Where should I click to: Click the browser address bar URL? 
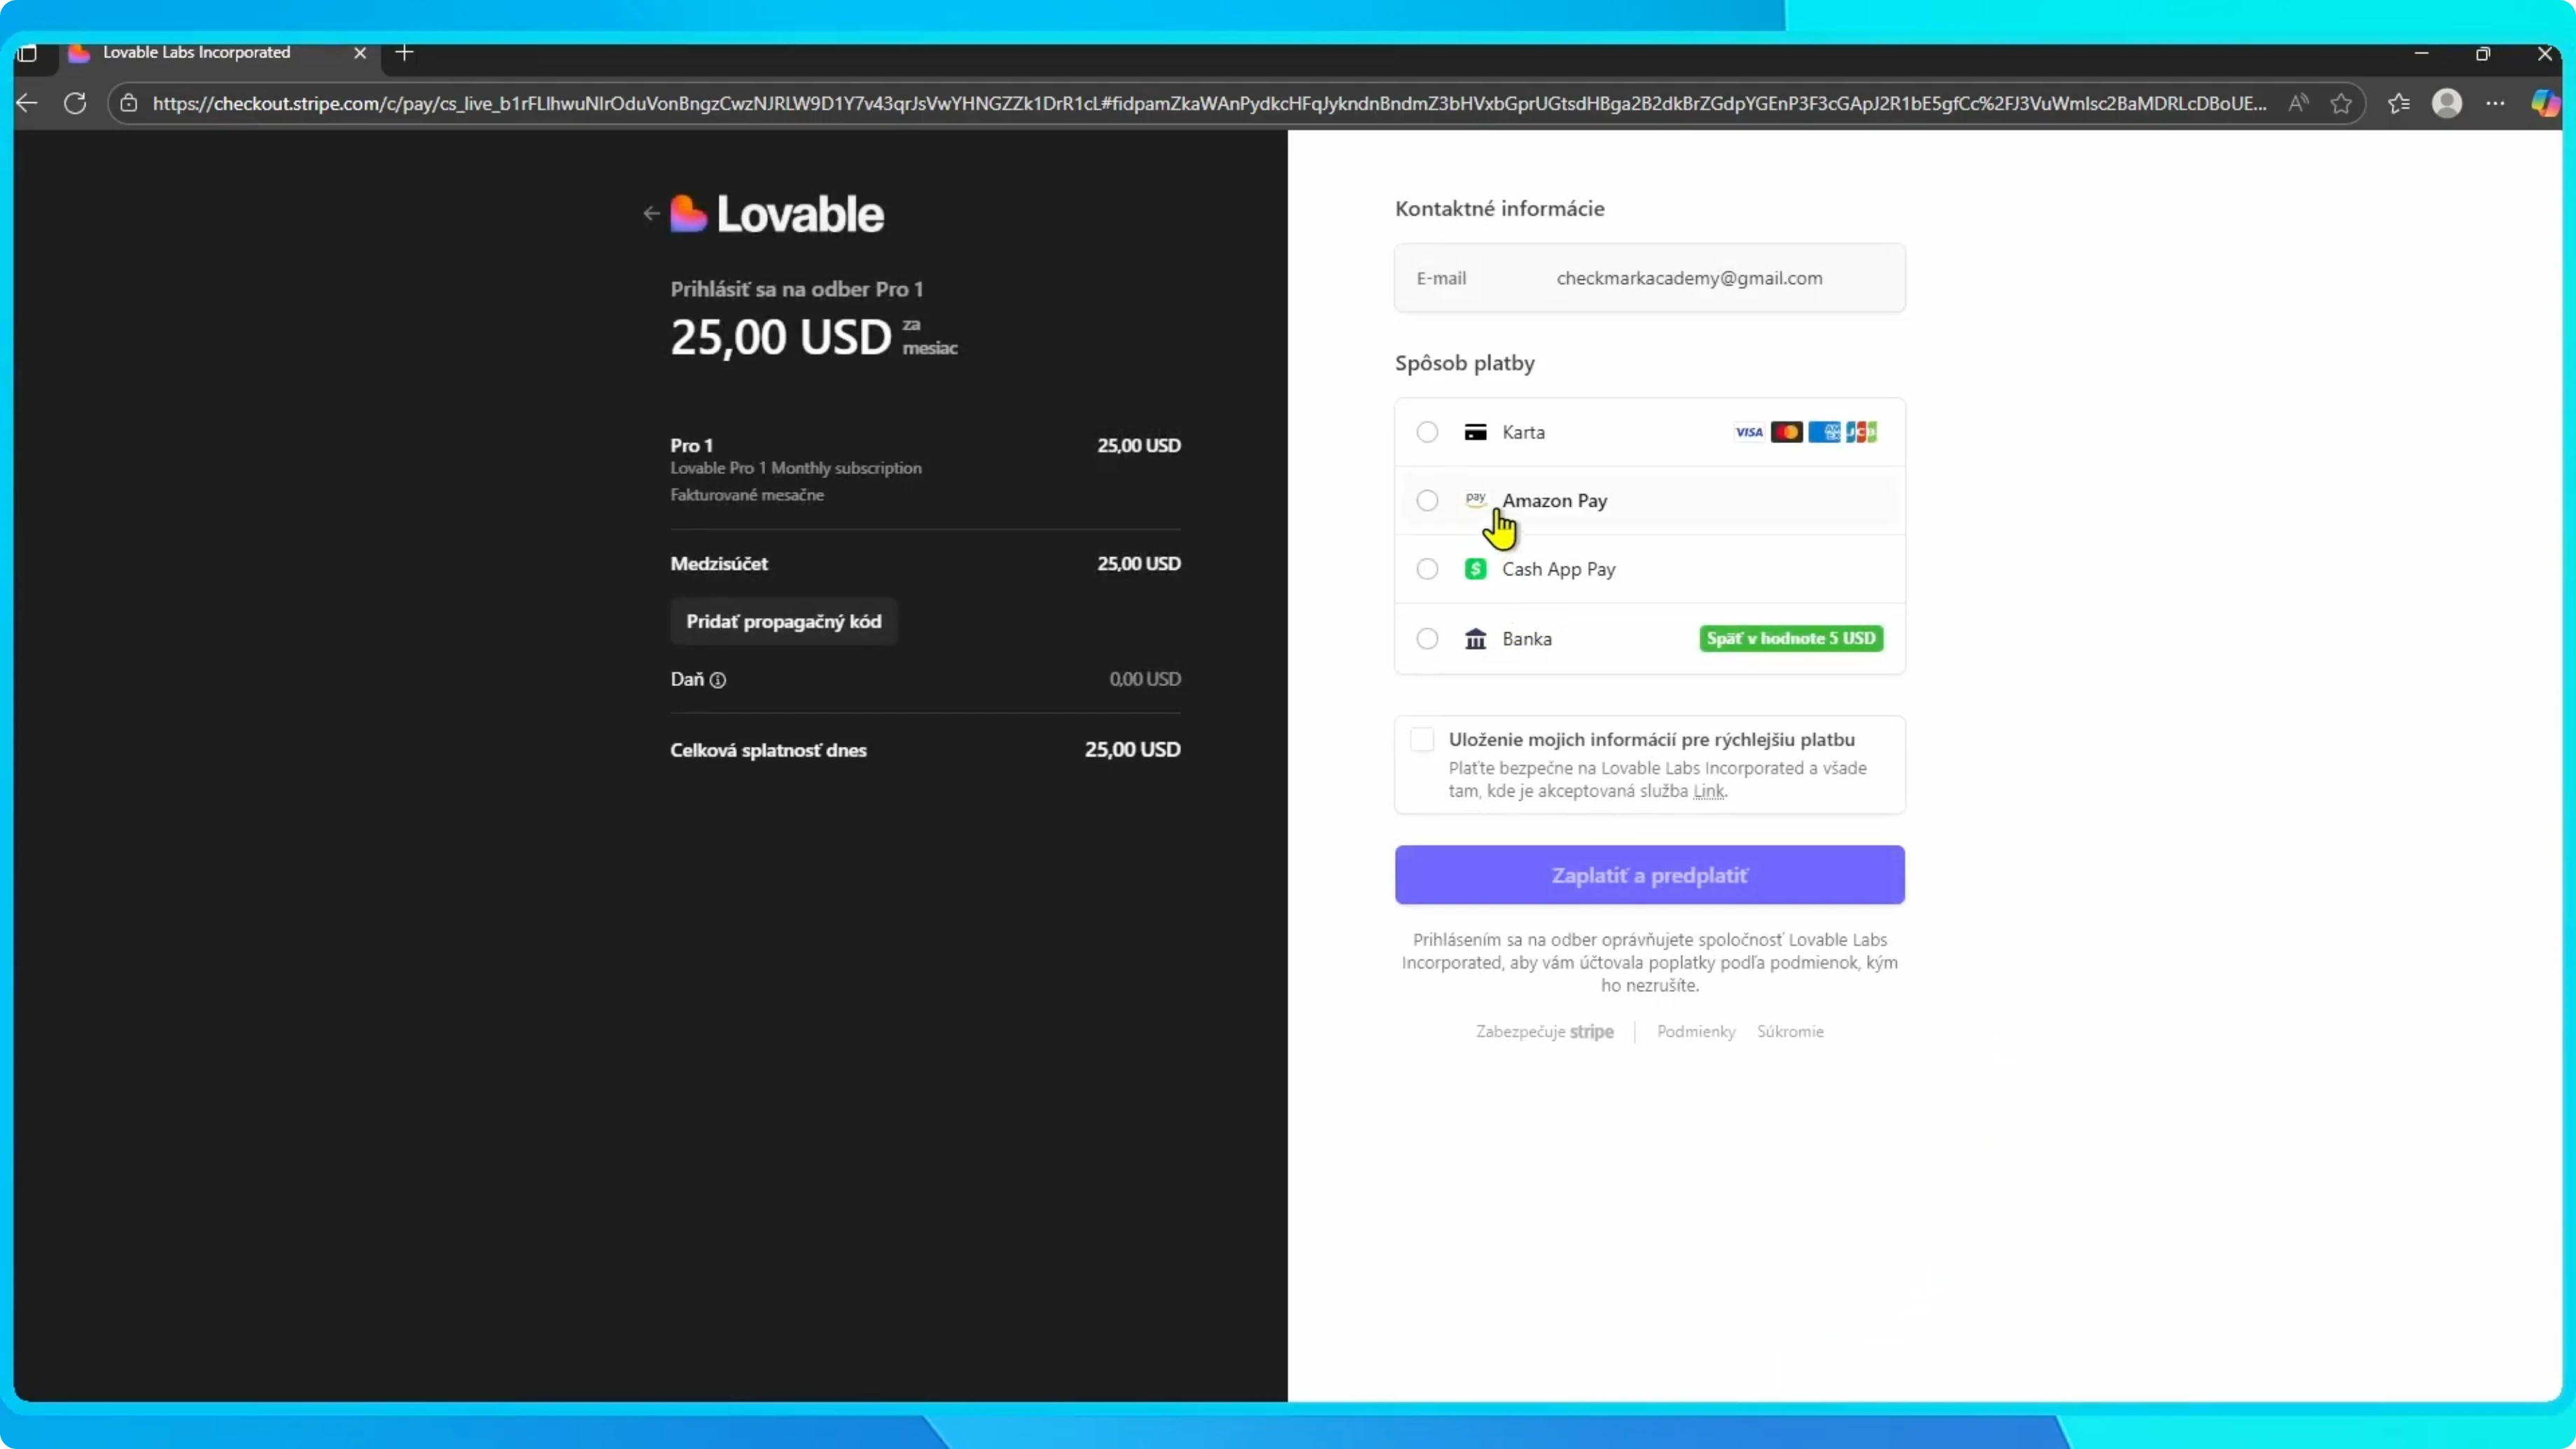click(x=1209, y=103)
